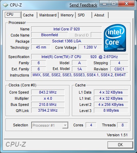This screenshot has width=137, height=153.
Task: Click the Revision value 'C0/C1'
Action: point(119,69)
